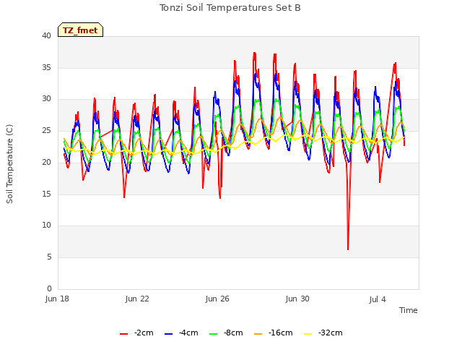Toggle the -4cm series legend label
The width and height of the screenshot is (462, 347).
(188, 333)
